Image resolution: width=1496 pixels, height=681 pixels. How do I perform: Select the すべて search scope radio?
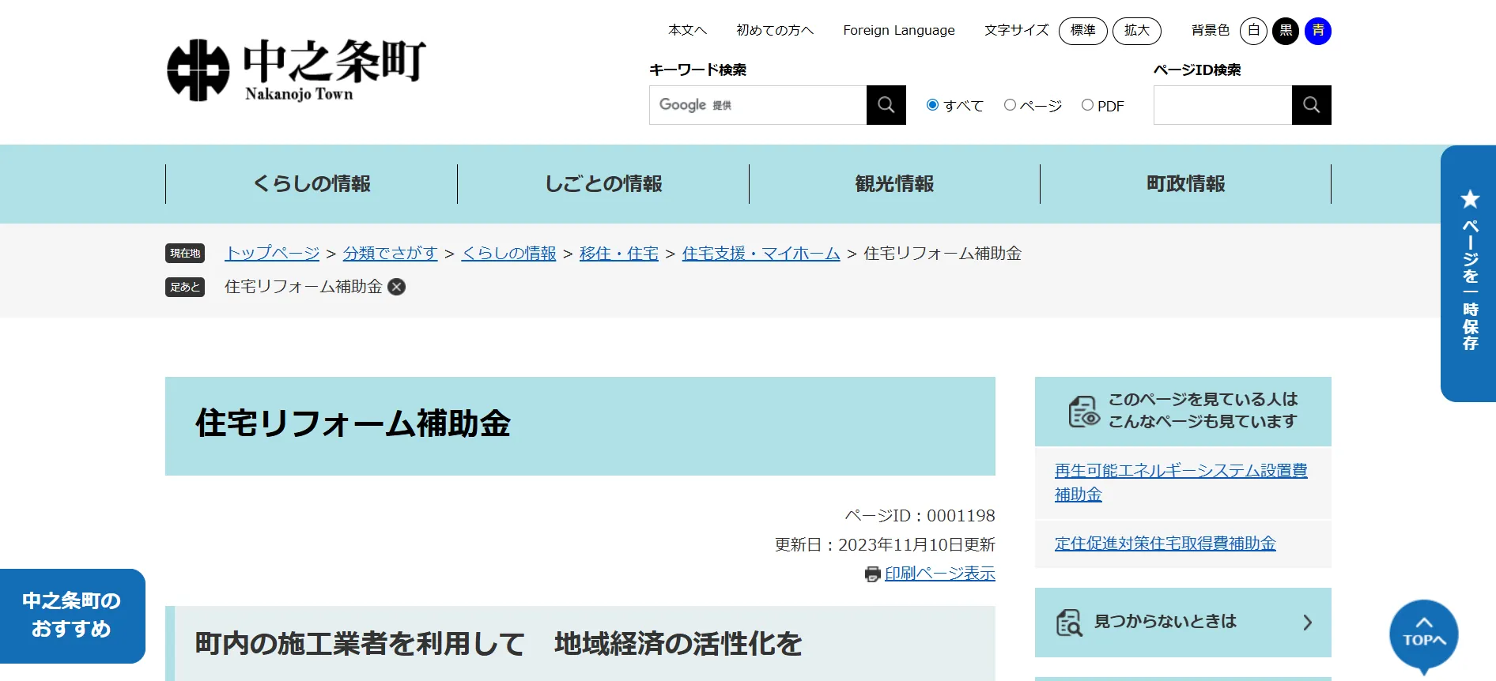click(x=932, y=105)
